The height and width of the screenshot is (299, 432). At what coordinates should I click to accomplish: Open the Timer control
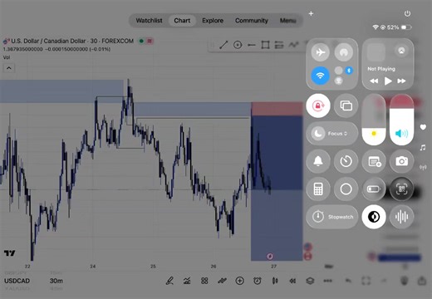pyautogui.click(x=346, y=161)
